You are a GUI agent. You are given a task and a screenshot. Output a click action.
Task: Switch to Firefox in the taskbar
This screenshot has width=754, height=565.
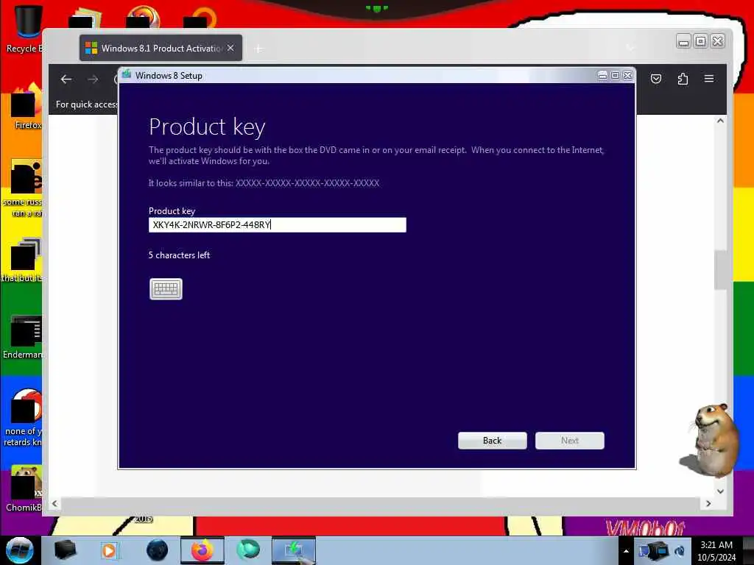pos(202,550)
